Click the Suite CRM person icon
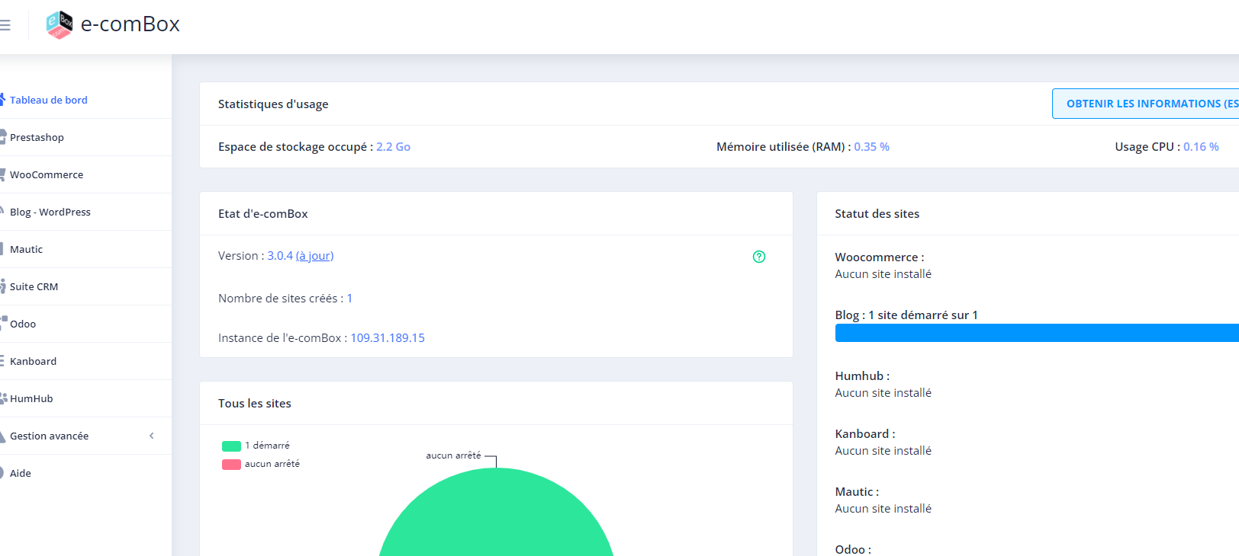1239x556 pixels. 2,286
